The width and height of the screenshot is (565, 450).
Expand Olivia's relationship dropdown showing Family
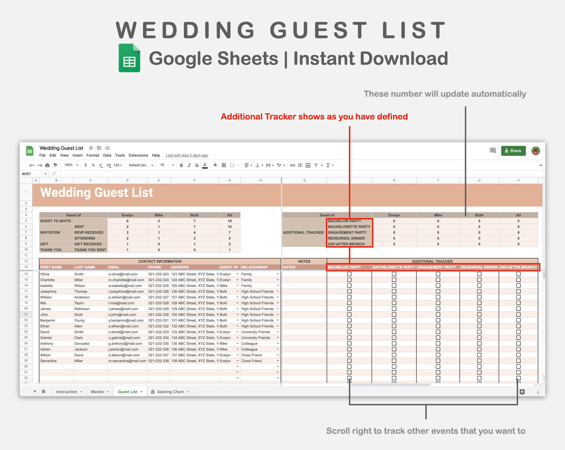tap(277, 274)
